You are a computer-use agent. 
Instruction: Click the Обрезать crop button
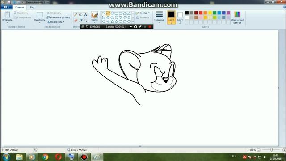pyautogui.click(x=54, y=13)
